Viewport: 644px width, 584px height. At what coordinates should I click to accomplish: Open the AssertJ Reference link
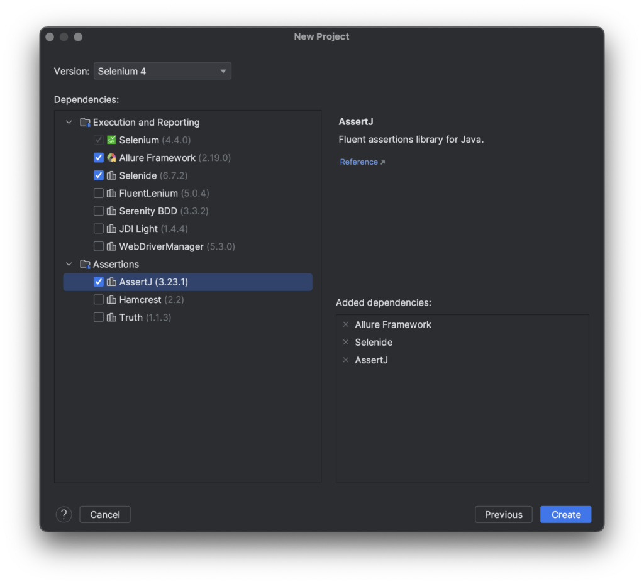(358, 162)
